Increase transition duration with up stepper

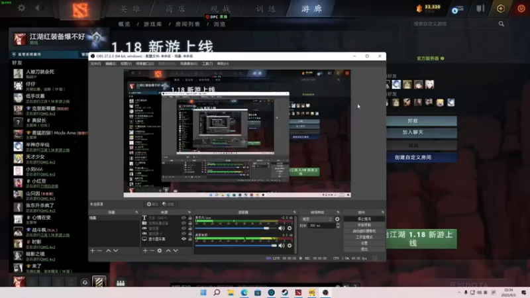[338, 224]
